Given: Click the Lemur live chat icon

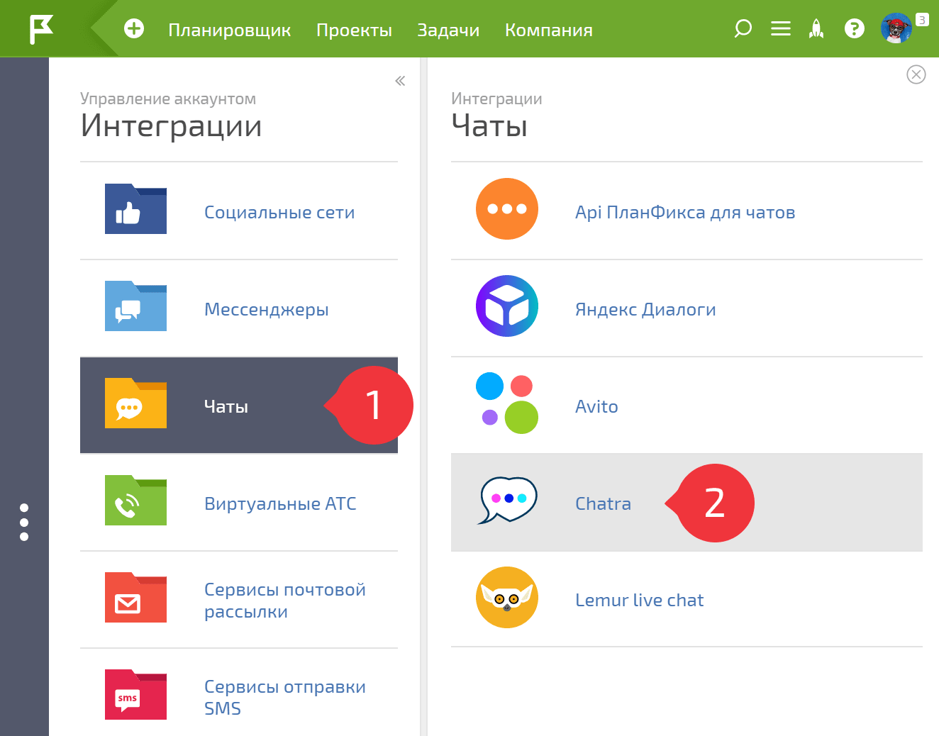Looking at the screenshot, I should (x=506, y=597).
